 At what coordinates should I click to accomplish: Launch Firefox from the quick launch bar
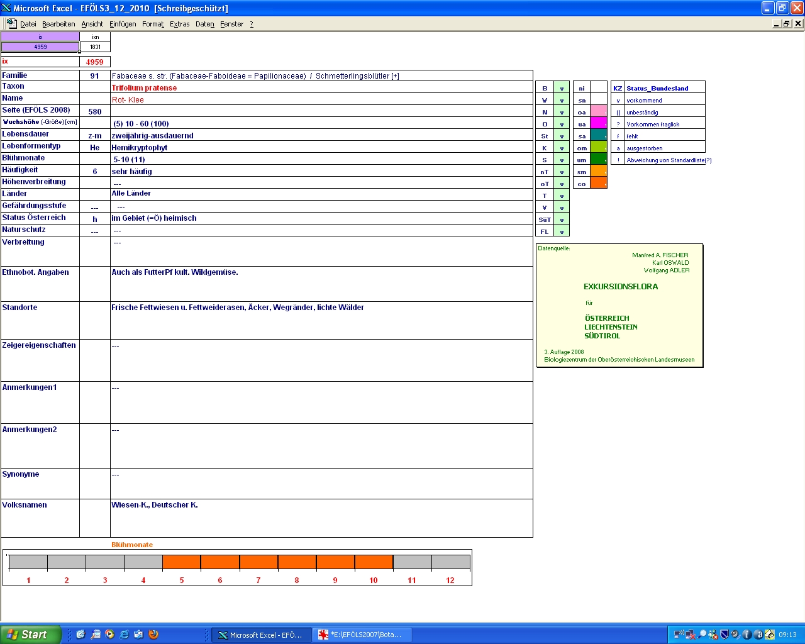[153, 635]
